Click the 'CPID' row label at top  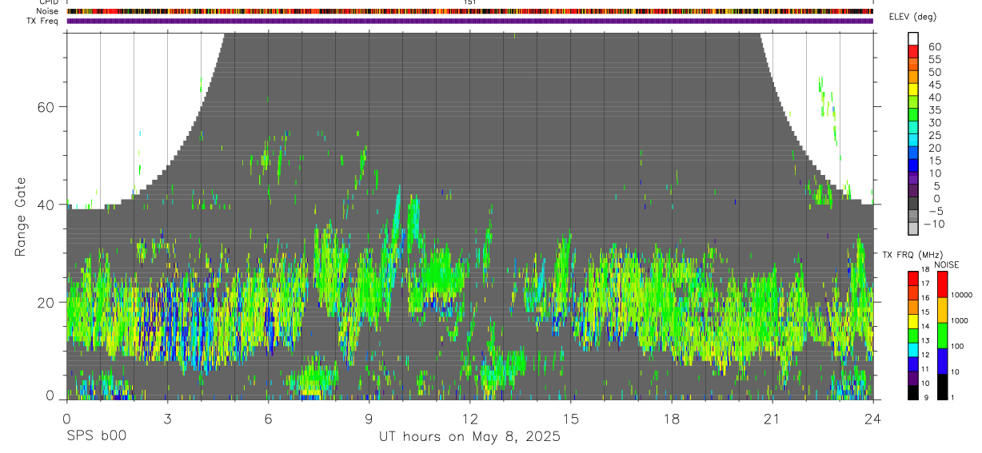click(49, 2)
